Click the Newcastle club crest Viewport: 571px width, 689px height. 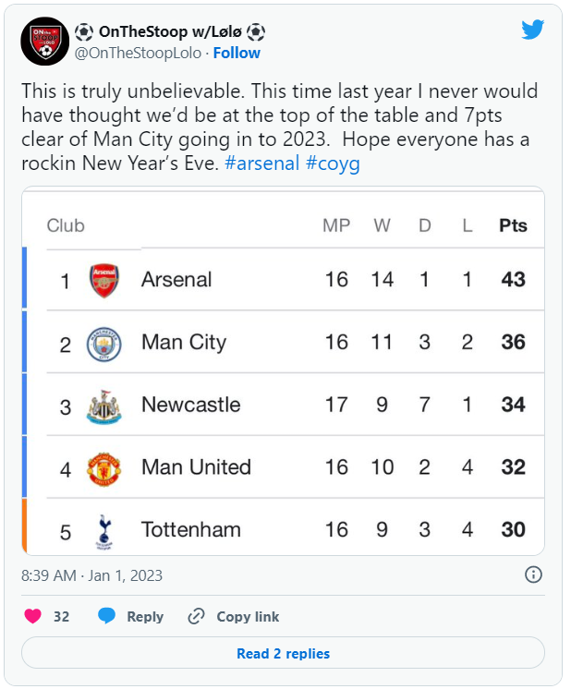[104, 407]
